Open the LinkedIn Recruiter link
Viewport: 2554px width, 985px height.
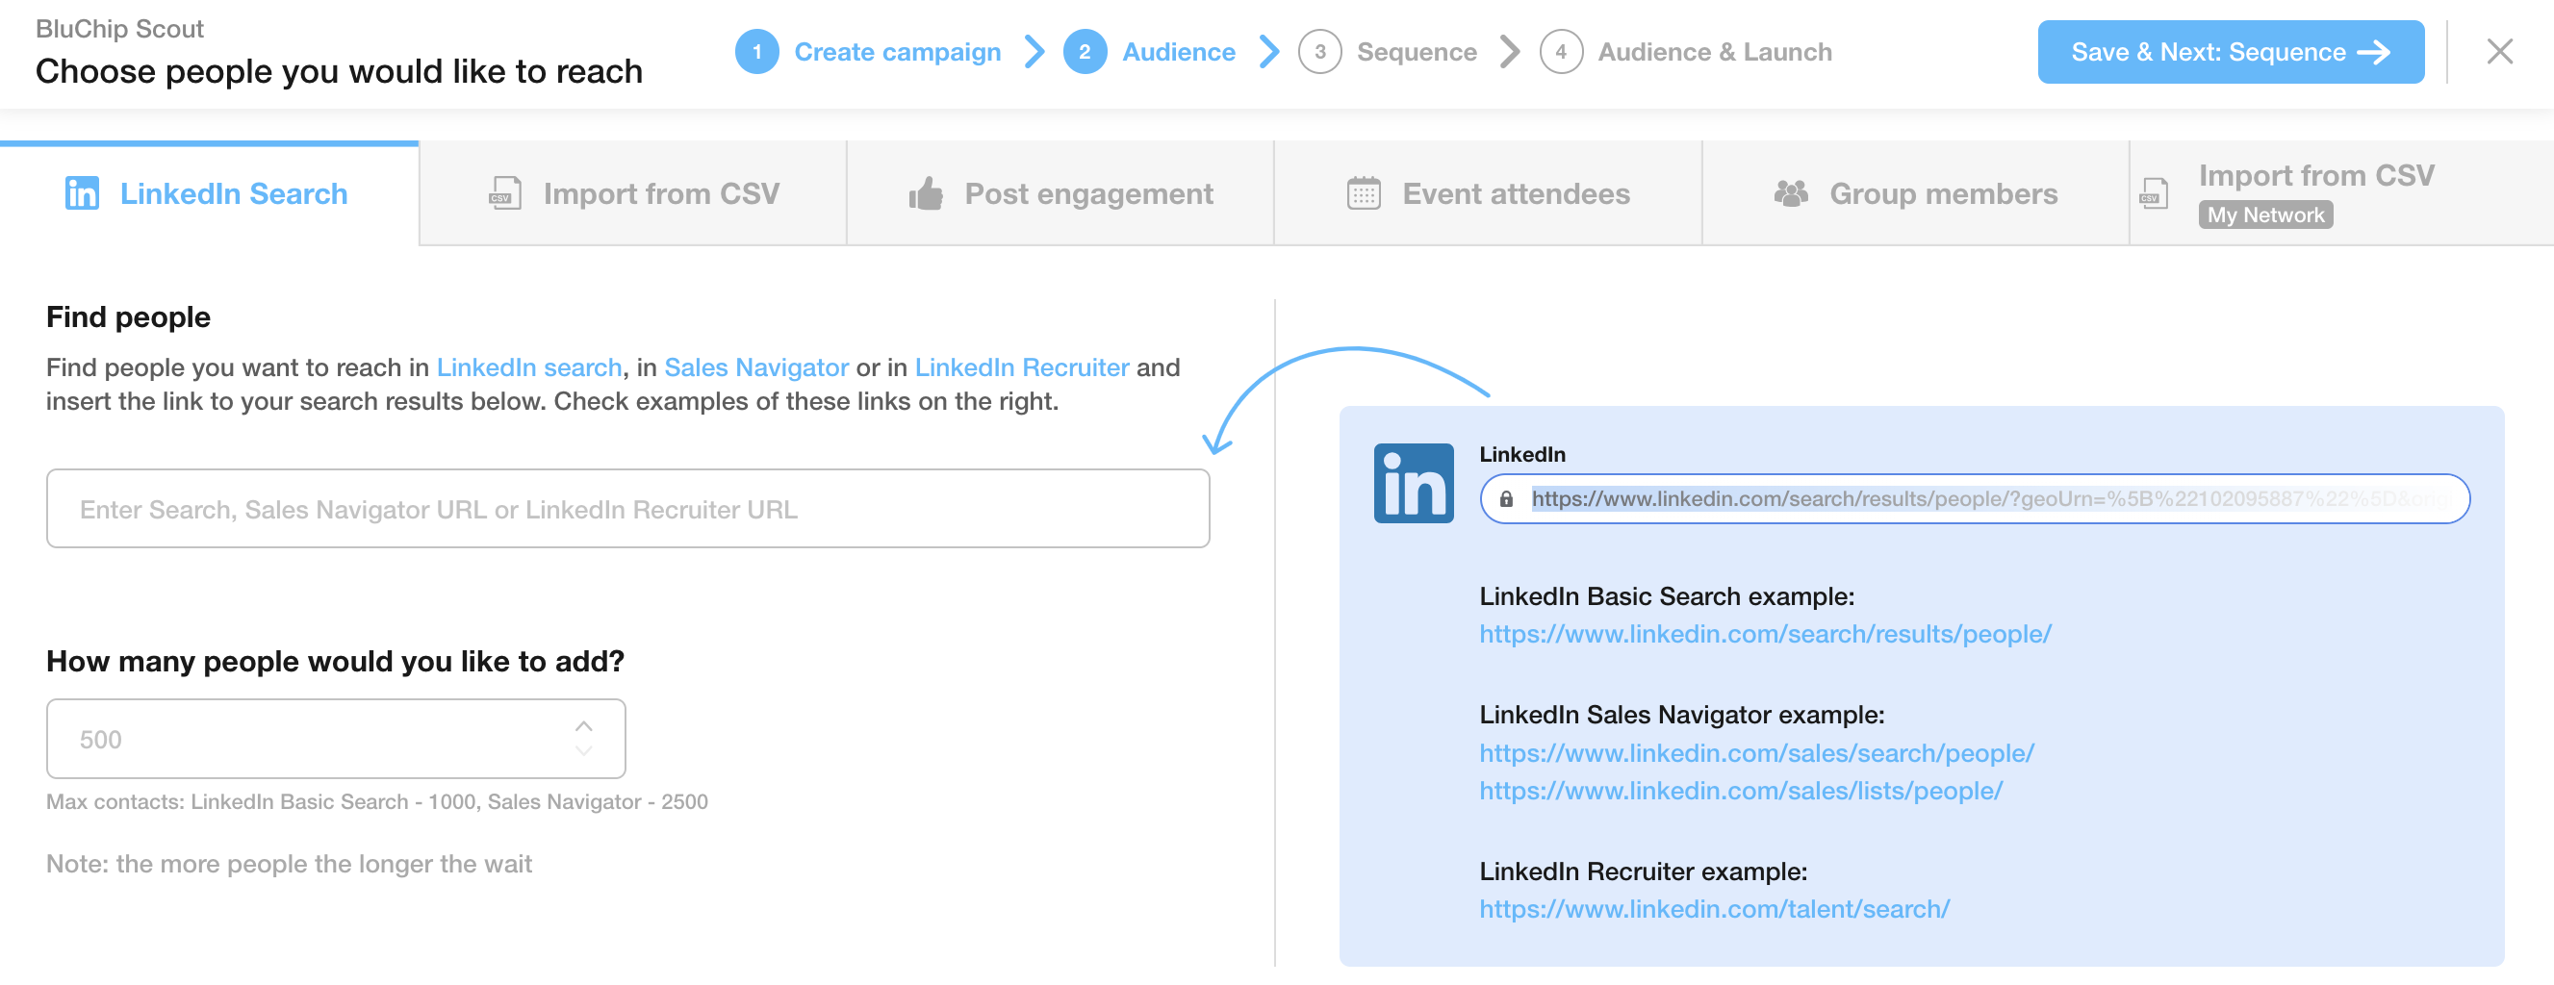(x=1021, y=367)
